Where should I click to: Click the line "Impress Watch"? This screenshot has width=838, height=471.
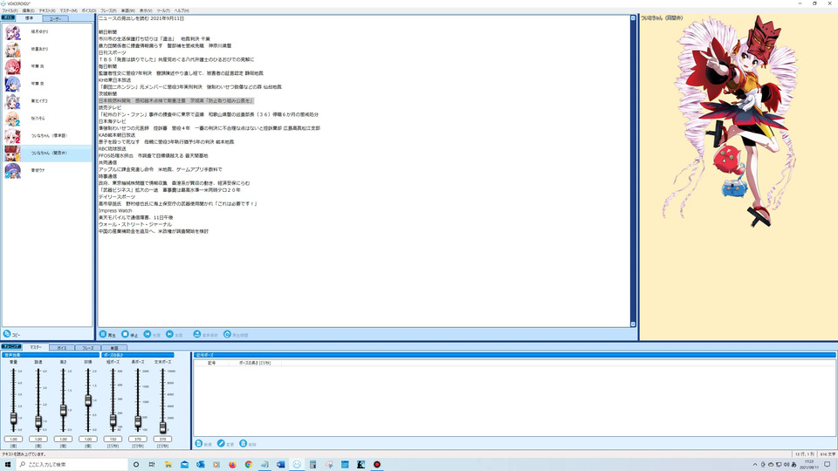coord(115,211)
